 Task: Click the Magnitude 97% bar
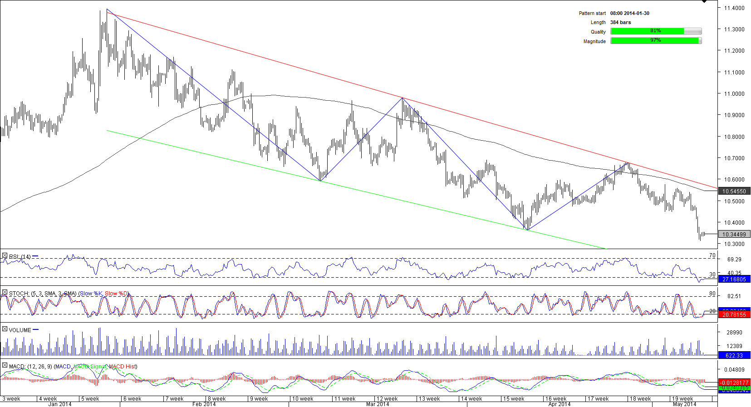pyautogui.click(x=656, y=41)
